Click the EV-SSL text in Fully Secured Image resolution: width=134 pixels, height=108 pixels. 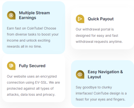(41, 83)
